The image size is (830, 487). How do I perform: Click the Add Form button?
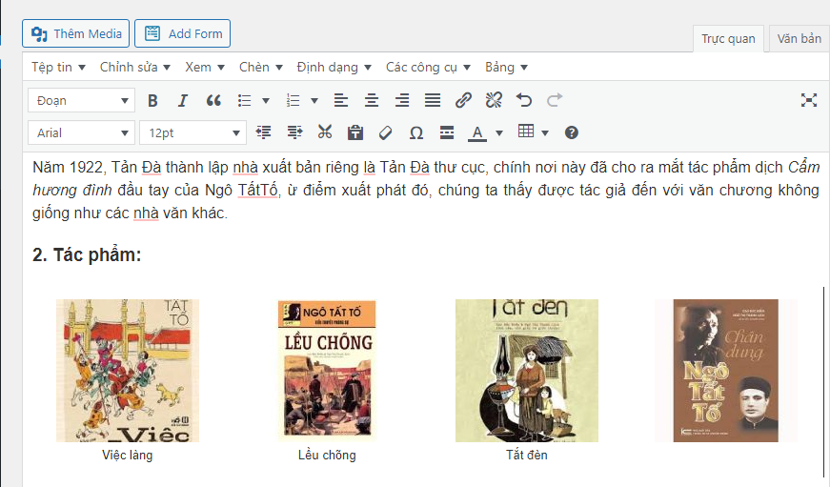(x=183, y=33)
